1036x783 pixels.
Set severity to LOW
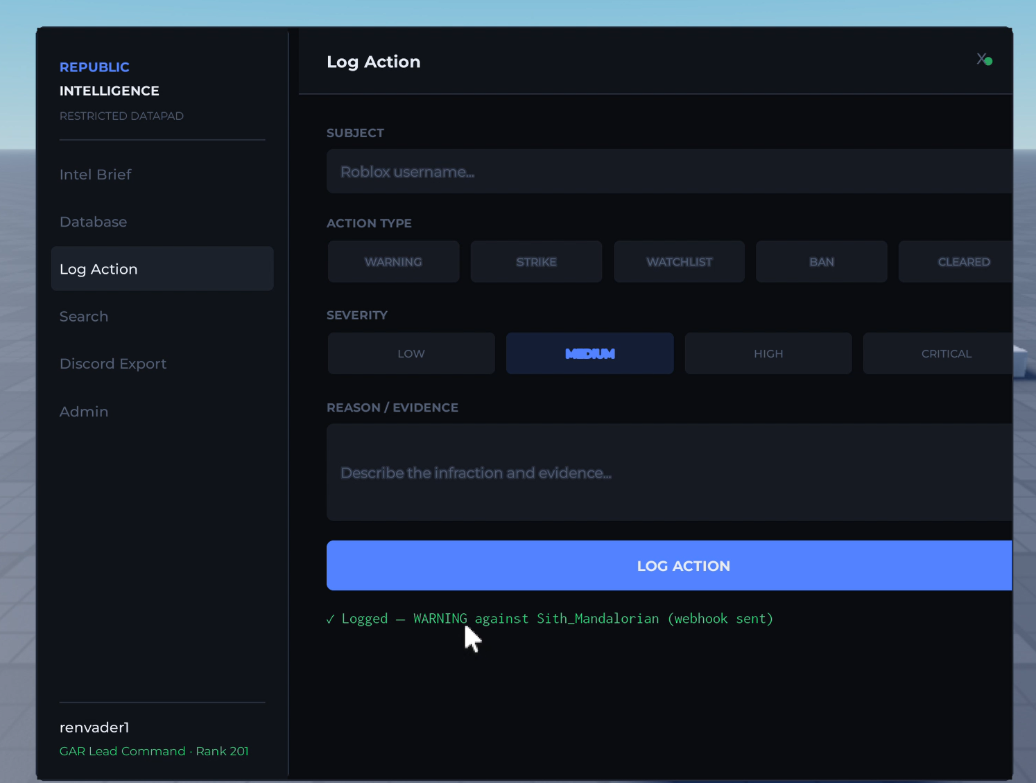(411, 353)
